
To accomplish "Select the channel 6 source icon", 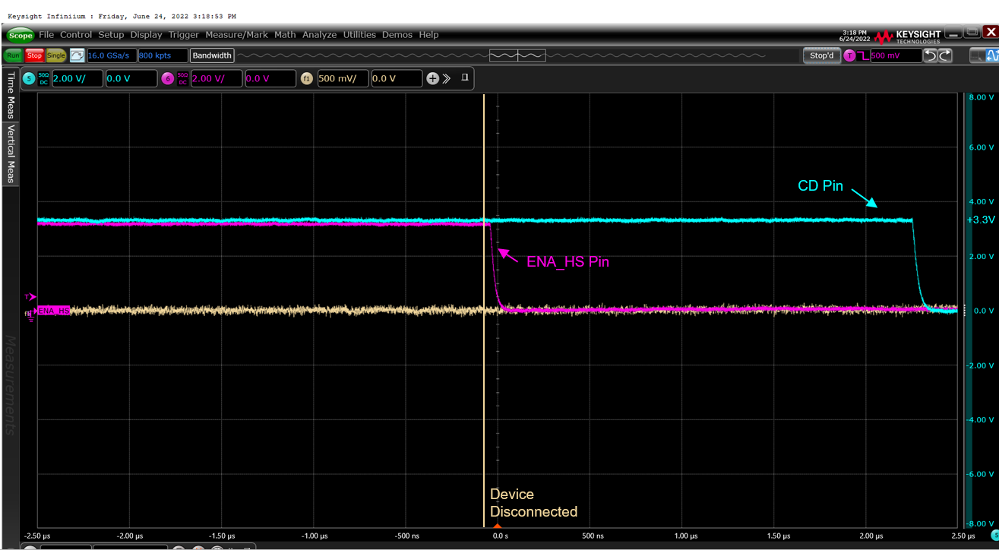I will (168, 78).
